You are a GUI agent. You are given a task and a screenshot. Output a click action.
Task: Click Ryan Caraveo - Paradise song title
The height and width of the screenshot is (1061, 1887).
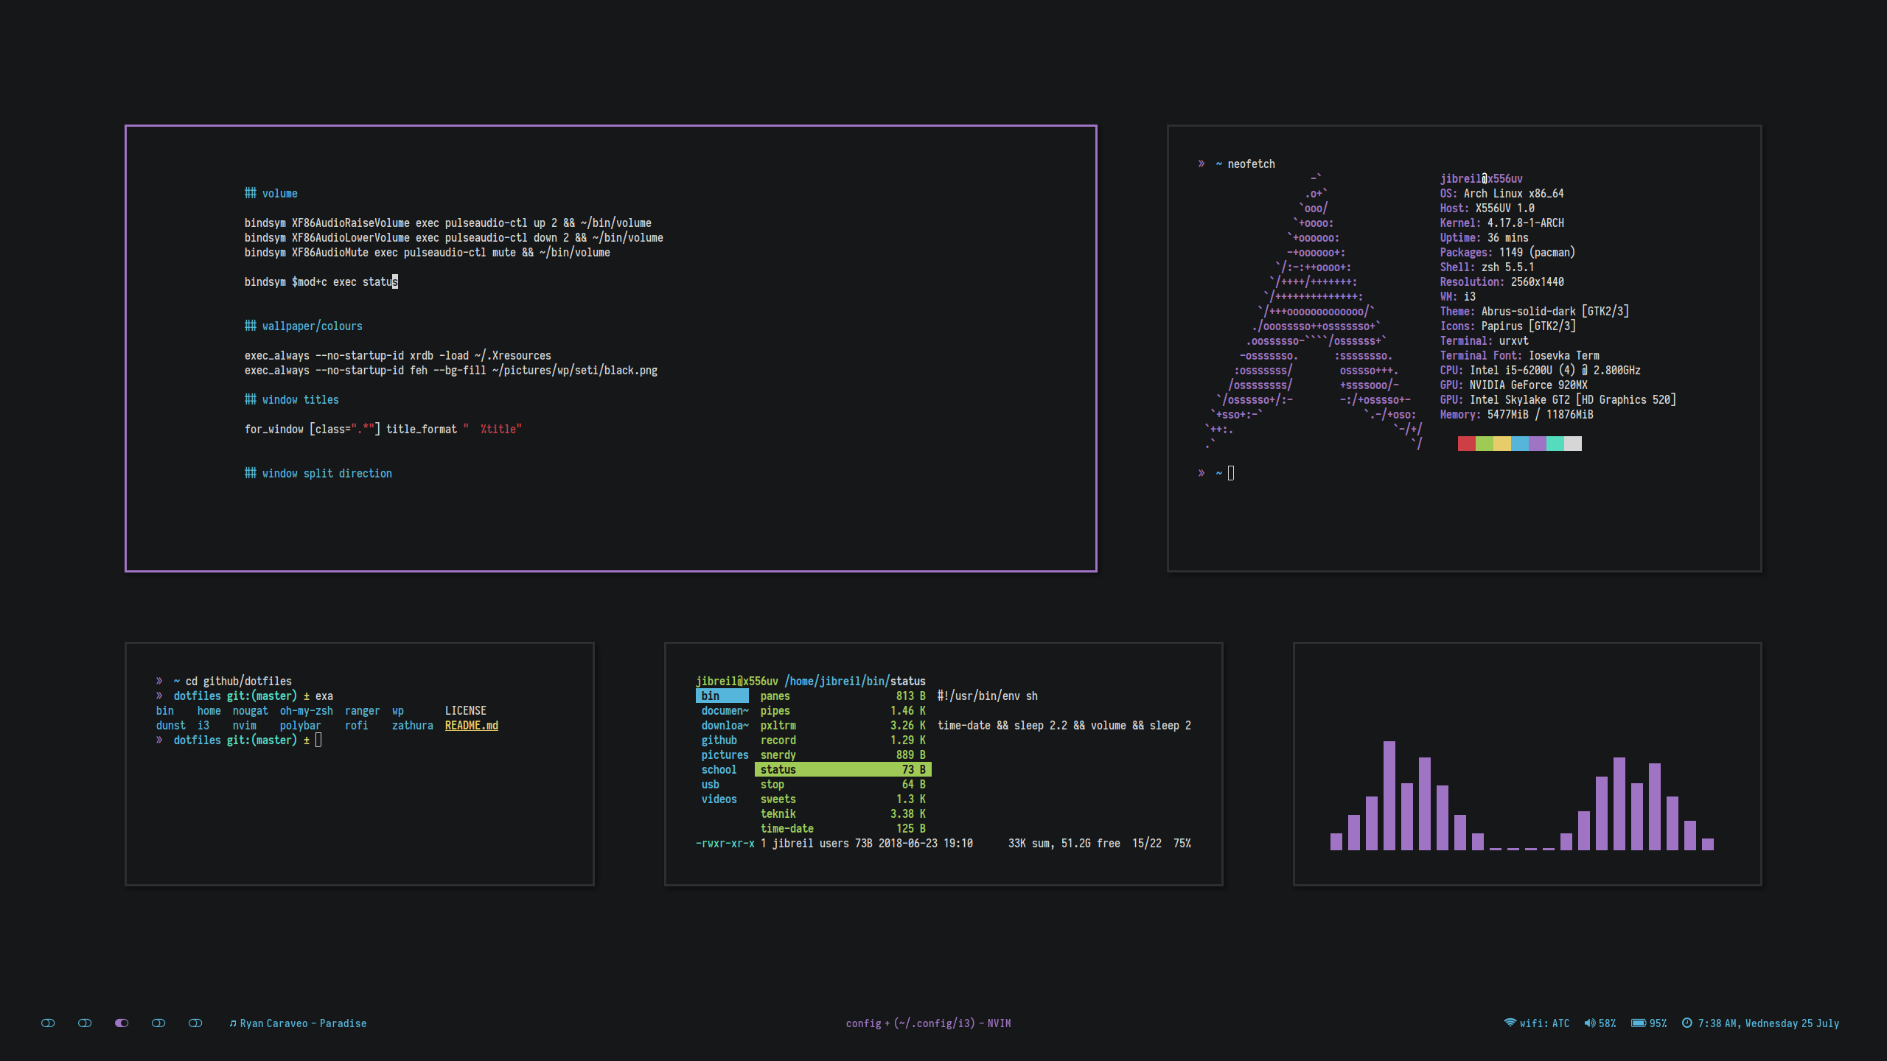point(303,1023)
